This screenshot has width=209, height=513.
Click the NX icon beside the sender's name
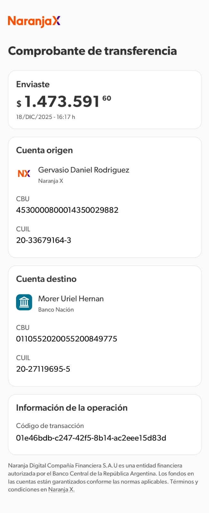pos(24,173)
